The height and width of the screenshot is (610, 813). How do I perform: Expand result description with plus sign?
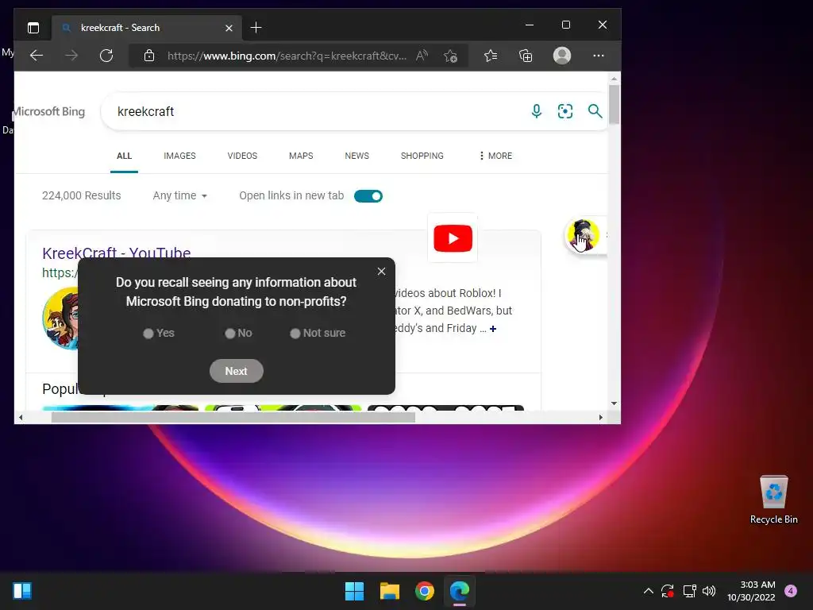(x=493, y=329)
